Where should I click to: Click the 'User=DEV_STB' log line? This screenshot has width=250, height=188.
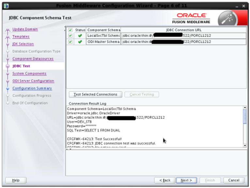pos(79,122)
